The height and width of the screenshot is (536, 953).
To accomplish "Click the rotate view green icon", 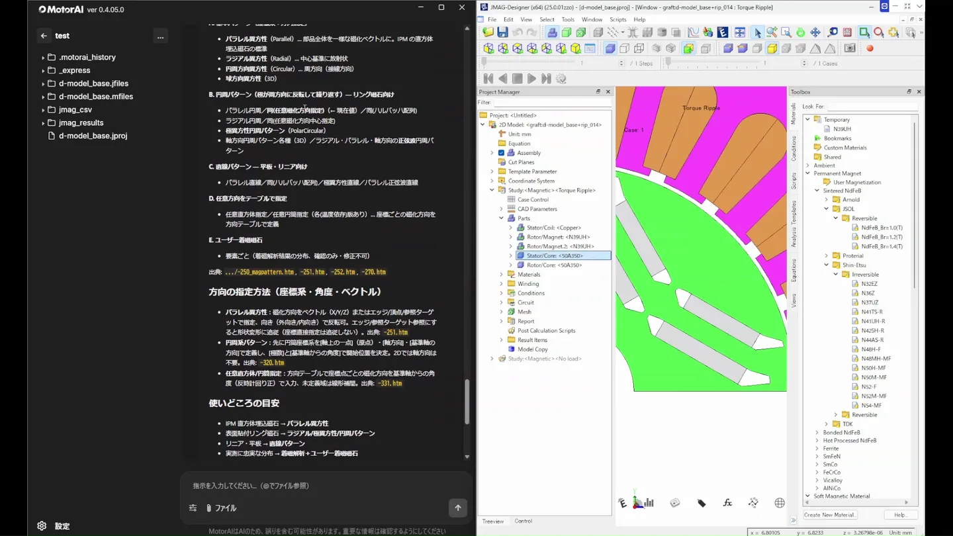I will click(801, 32).
